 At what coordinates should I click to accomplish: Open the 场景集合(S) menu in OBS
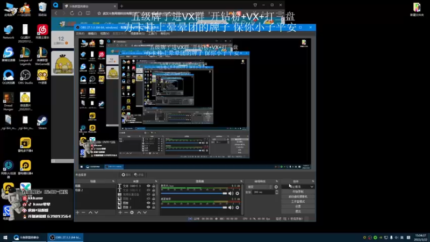coord(138,33)
